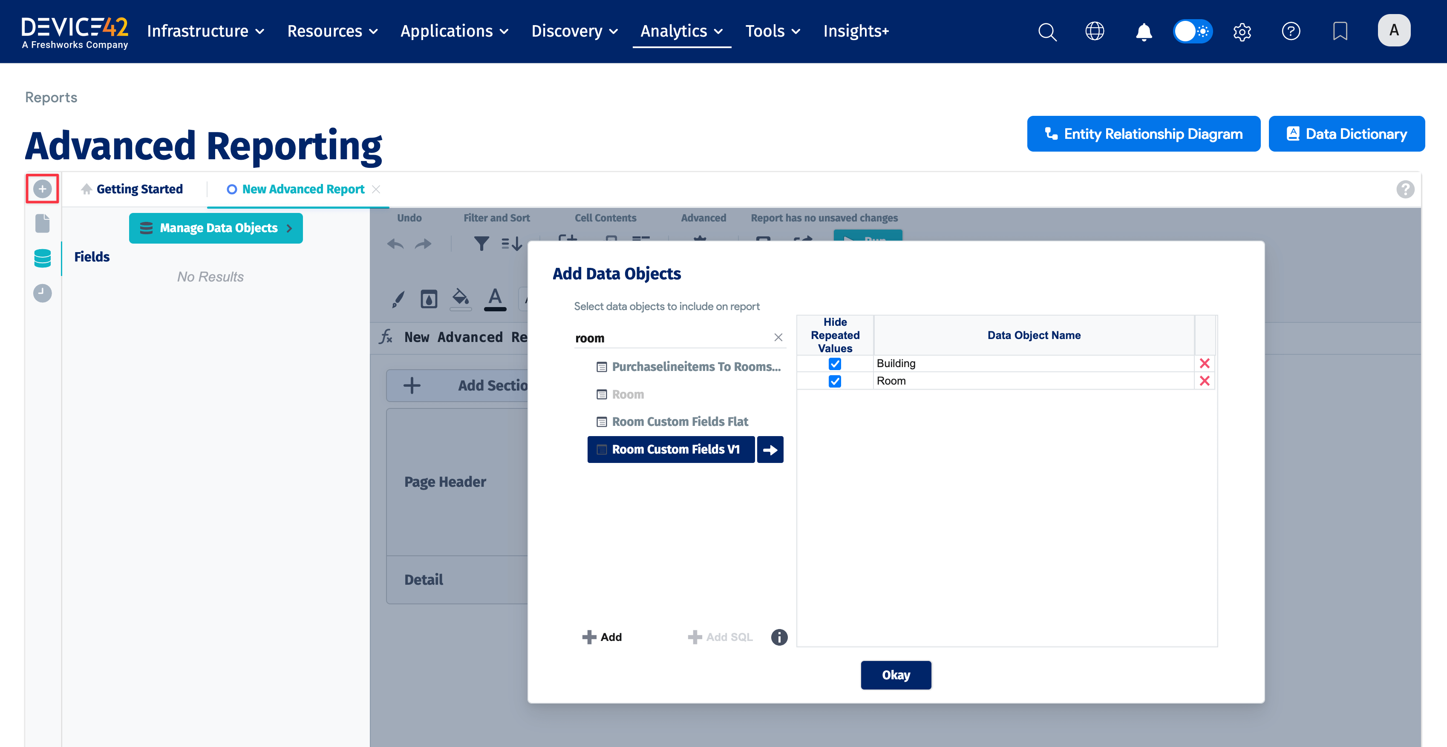This screenshot has height=747, width=1447.
Task: Expand the Resources menu
Action: [332, 31]
